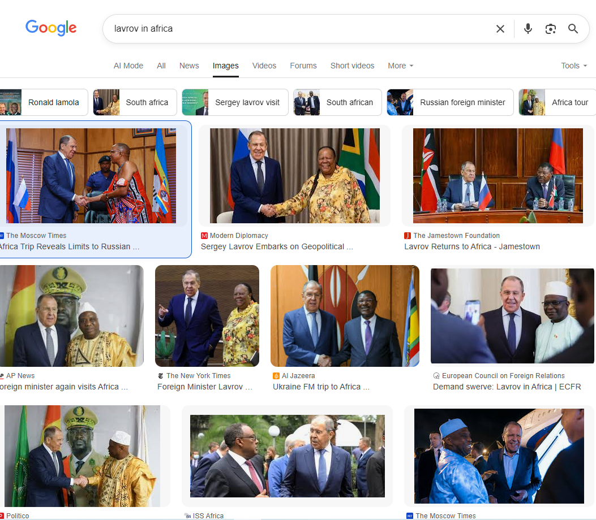Open the AI Mode tab

[128, 66]
